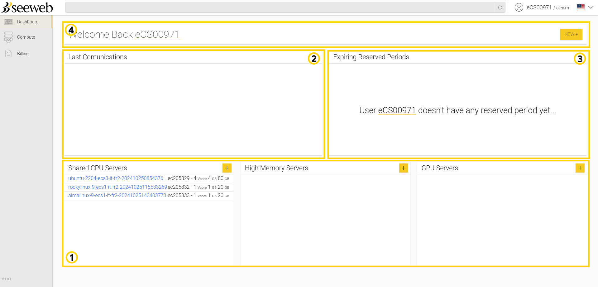
Task: Open the Dashboard sidebar icon
Action: pyautogui.click(x=8, y=22)
